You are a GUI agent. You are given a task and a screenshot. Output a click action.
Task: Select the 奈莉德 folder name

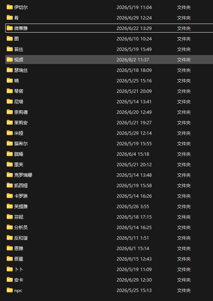[x=21, y=112]
